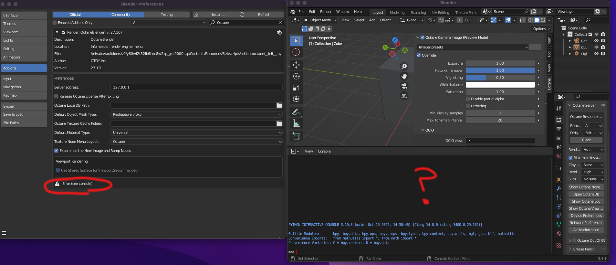Select the Cursor tool in the viewport toolbar
The image size is (616, 265).
pos(296,52)
